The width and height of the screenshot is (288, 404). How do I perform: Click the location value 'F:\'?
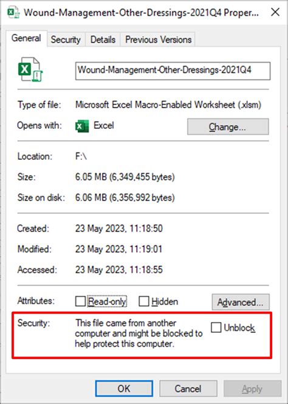[81, 156]
